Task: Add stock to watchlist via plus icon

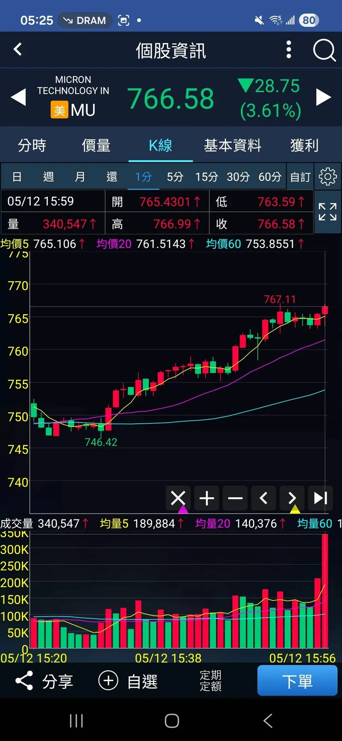Action: (108, 680)
